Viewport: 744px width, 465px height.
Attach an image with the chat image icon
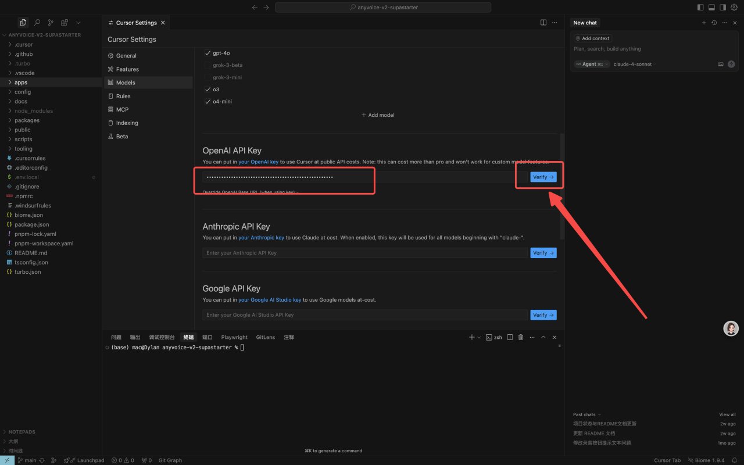(721, 64)
